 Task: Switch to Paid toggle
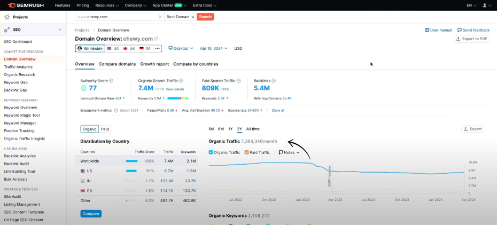coord(105,129)
